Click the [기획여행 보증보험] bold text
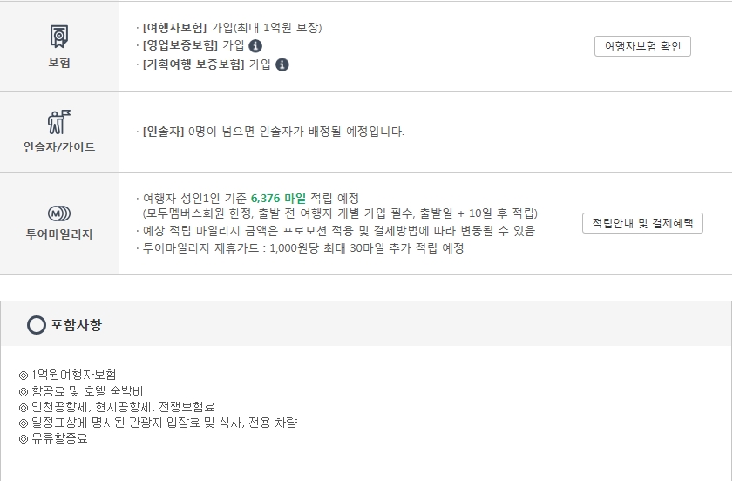 (x=193, y=64)
